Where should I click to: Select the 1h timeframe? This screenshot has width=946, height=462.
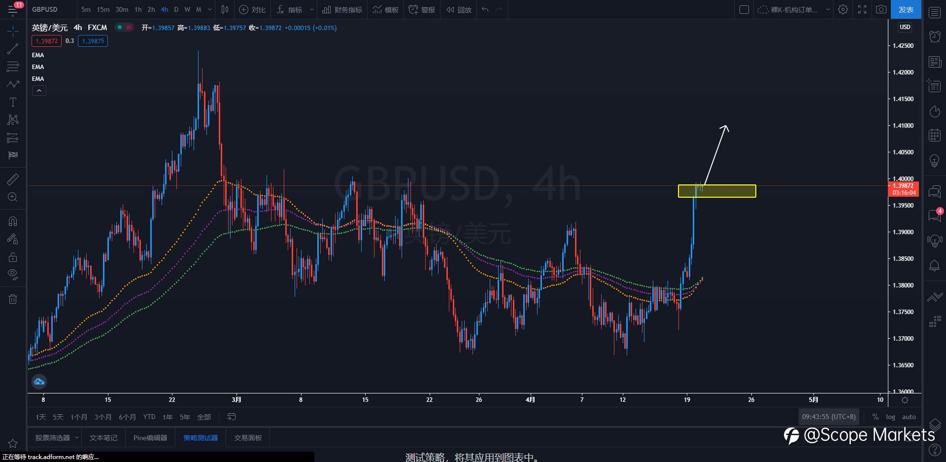tap(138, 9)
